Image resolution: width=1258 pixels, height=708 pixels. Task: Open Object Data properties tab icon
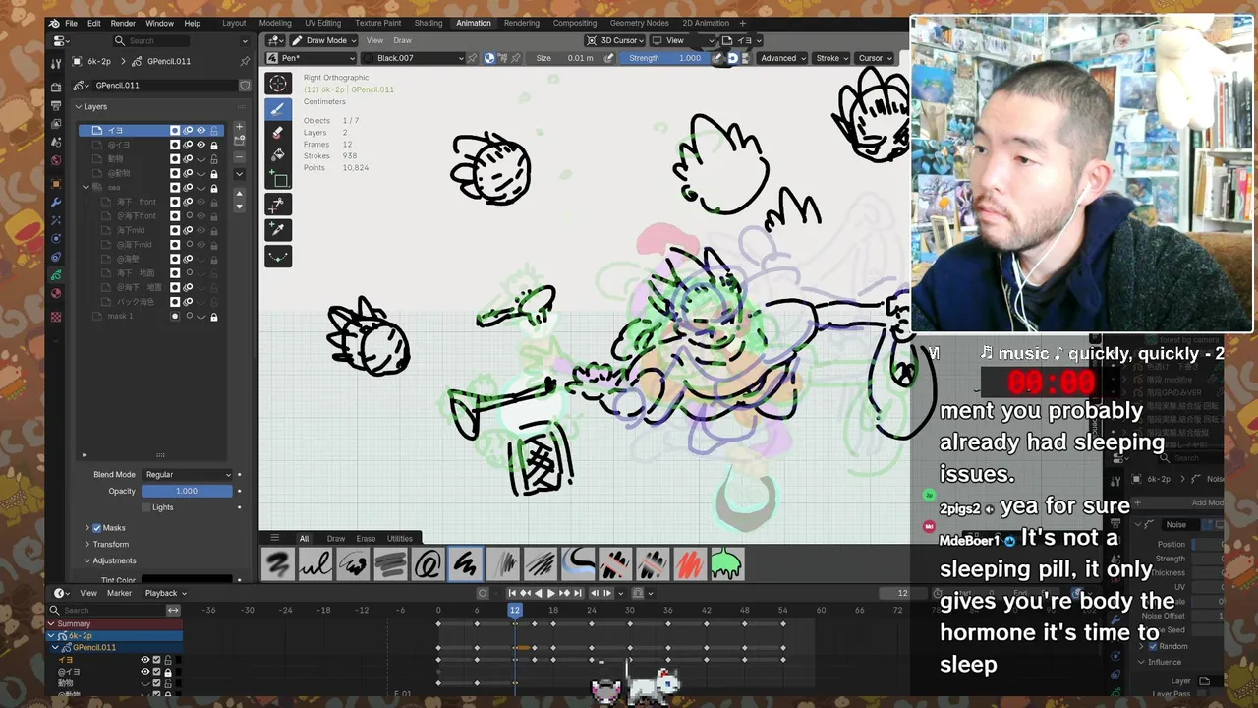tap(56, 274)
